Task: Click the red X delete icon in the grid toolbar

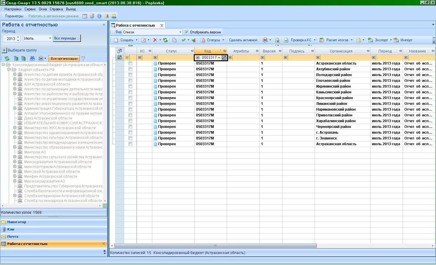Action: point(155,40)
